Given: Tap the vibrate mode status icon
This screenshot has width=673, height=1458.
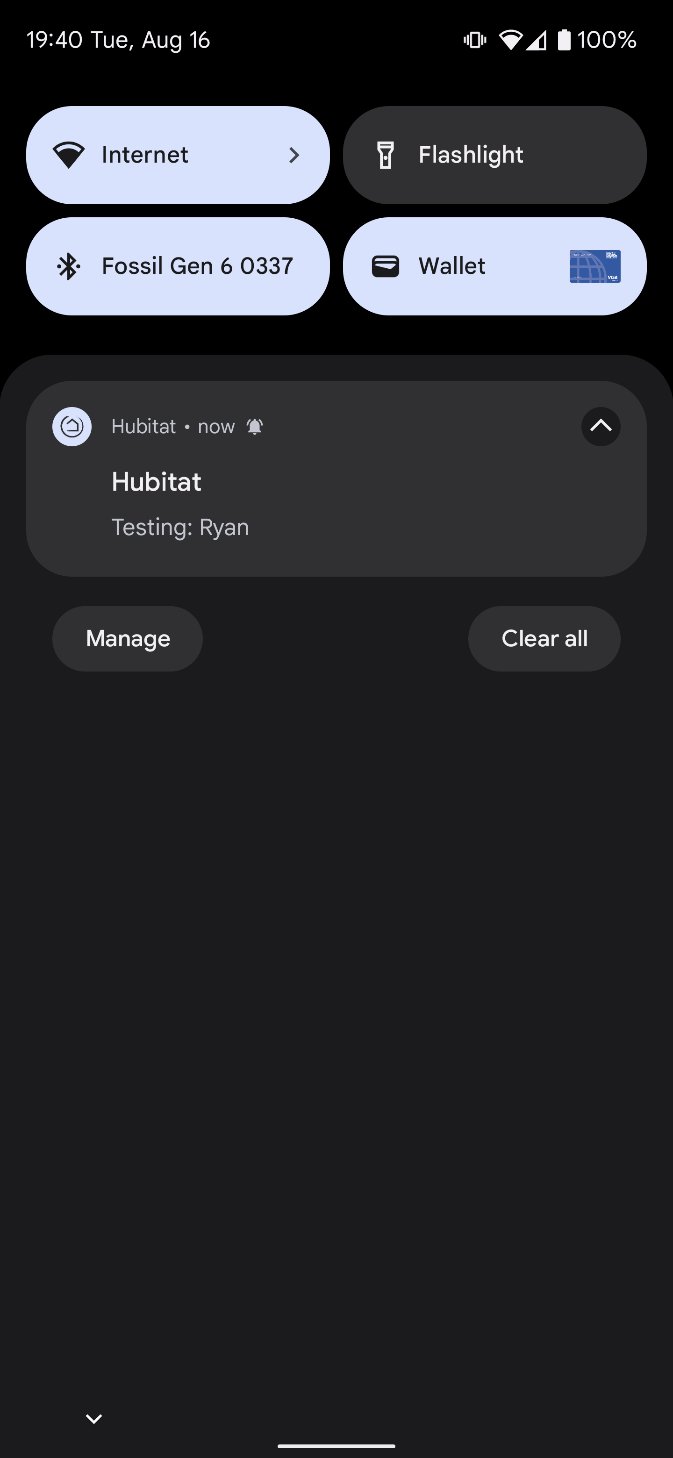Looking at the screenshot, I should pos(474,40).
